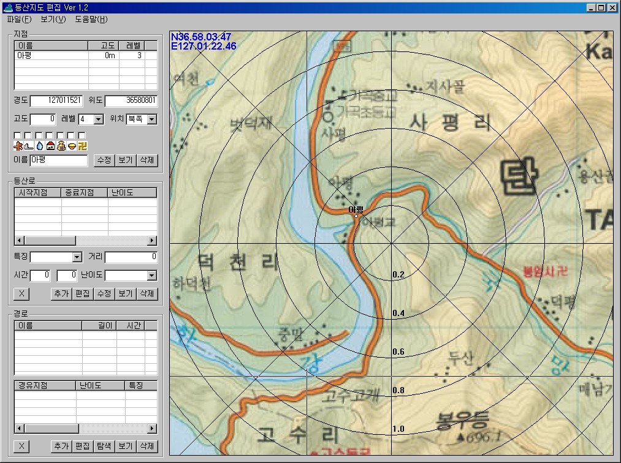
Task: Tick the checkbox above the bowl icon
Action: click(71, 135)
